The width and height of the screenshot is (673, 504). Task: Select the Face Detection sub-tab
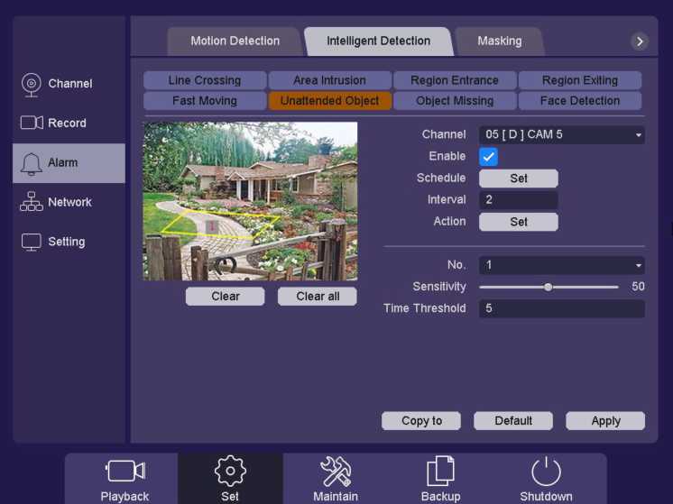pos(579,101)
